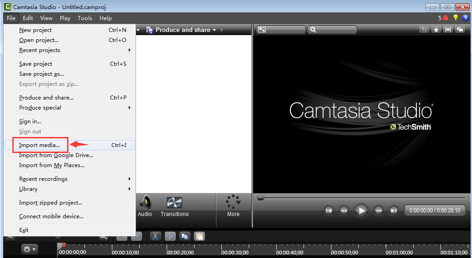Choose Import zipped project... entry
Screen dimensions: 472x258
pos(70,203)
